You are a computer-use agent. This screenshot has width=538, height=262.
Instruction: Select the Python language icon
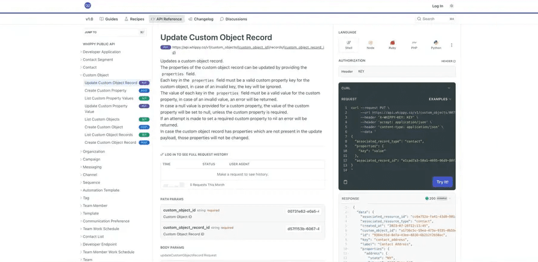[x=436, y=45]
